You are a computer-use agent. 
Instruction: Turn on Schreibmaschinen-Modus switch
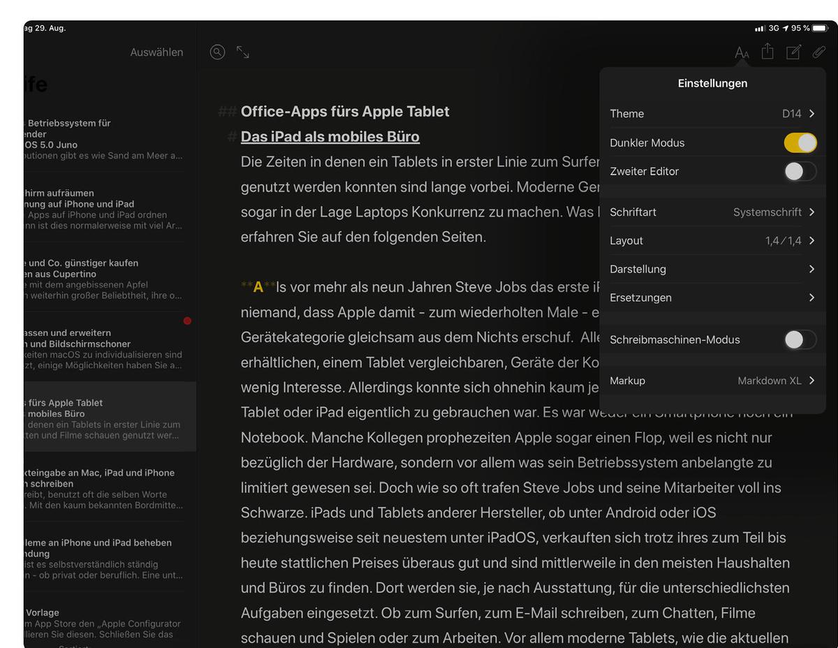click(x=800, y=339)
